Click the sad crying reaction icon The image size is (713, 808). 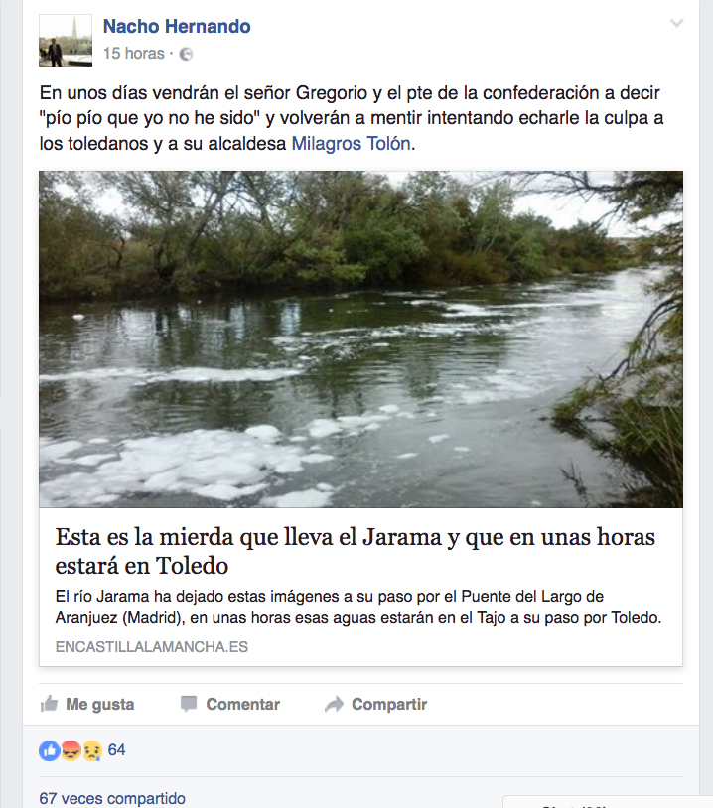click(92, 750)
